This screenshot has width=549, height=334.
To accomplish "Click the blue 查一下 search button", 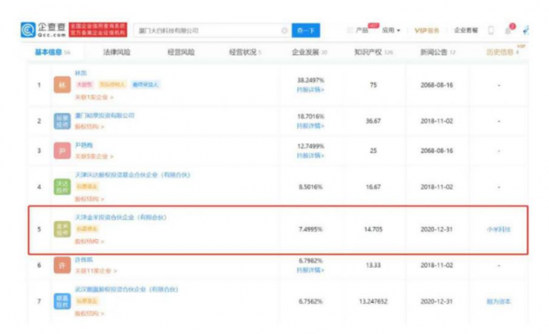I will tap(306, 30).
